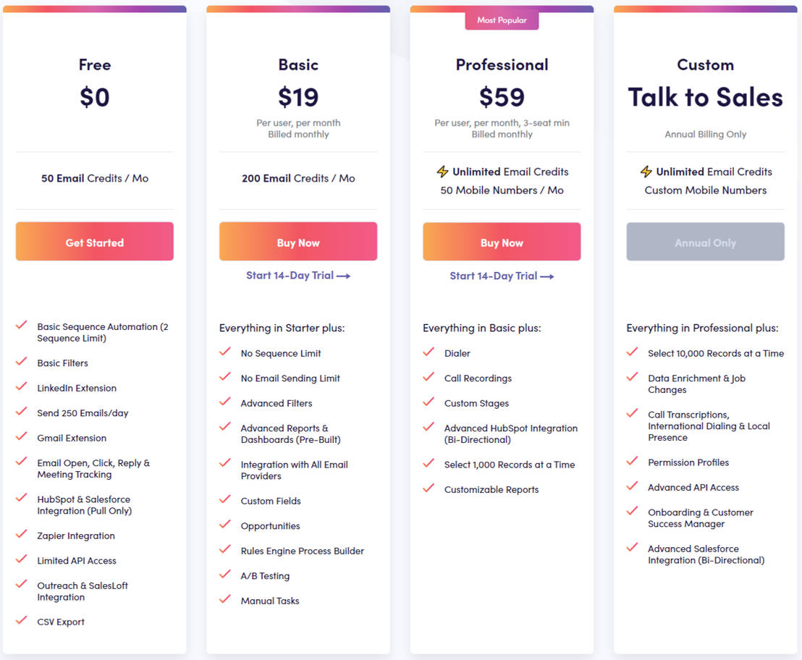The height and width of the screenshot is (660, 802).
Task: Click the lightning bolt icon in the Custom column
Action: tap(646, 172)
